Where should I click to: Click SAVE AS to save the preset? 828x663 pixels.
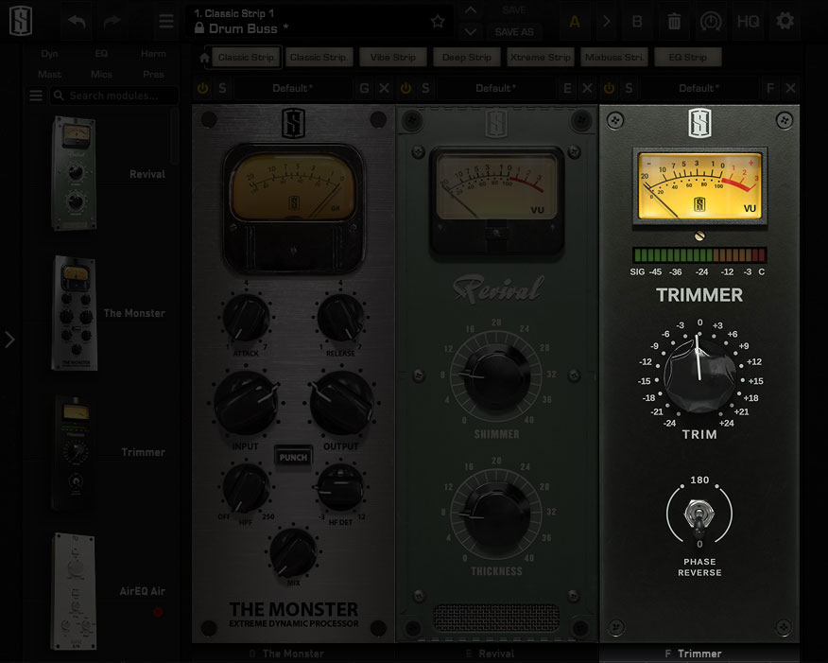click(514, 31)
